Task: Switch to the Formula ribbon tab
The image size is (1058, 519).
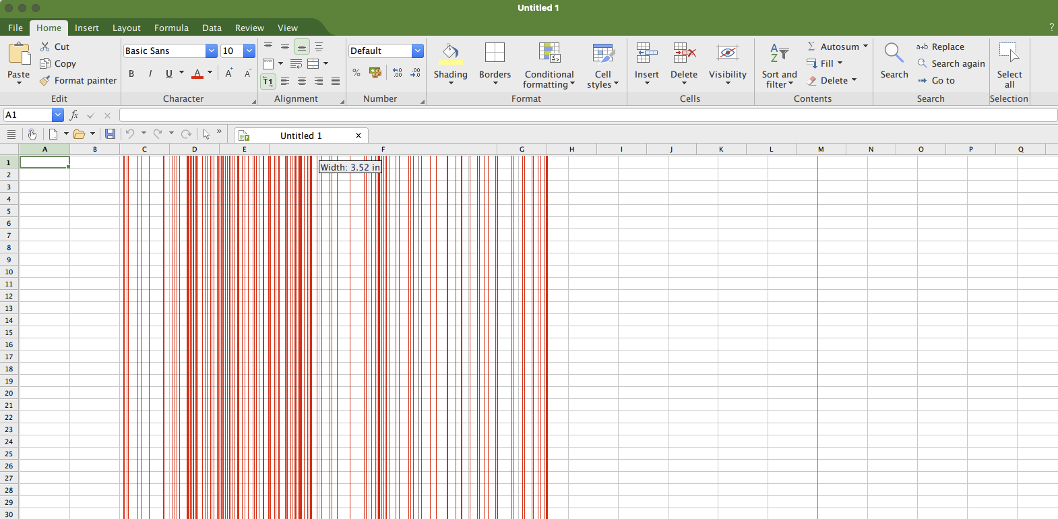Action: (x=171, y=28)
